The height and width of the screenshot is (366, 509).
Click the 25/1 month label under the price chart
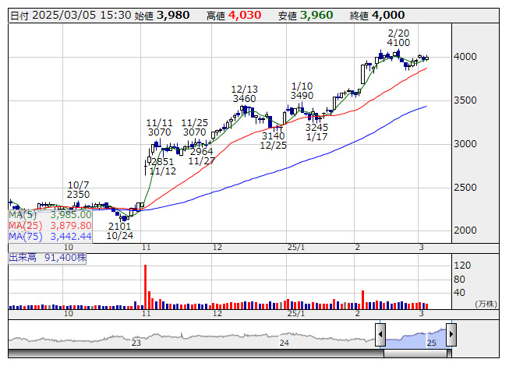point(296,248)
